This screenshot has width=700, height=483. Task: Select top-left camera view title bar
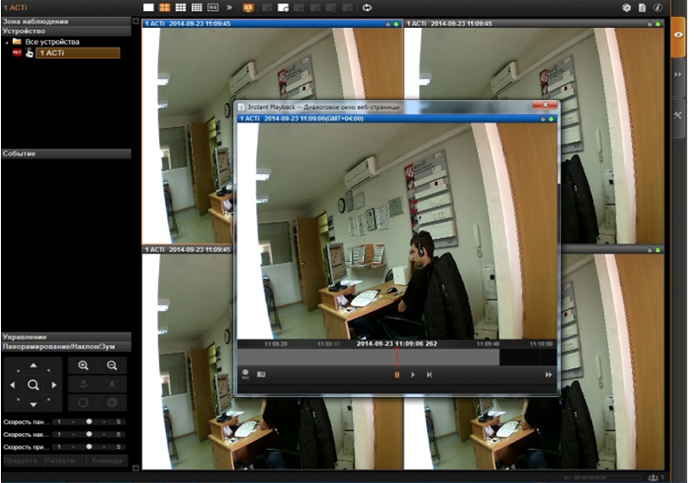tap(272, 24)
